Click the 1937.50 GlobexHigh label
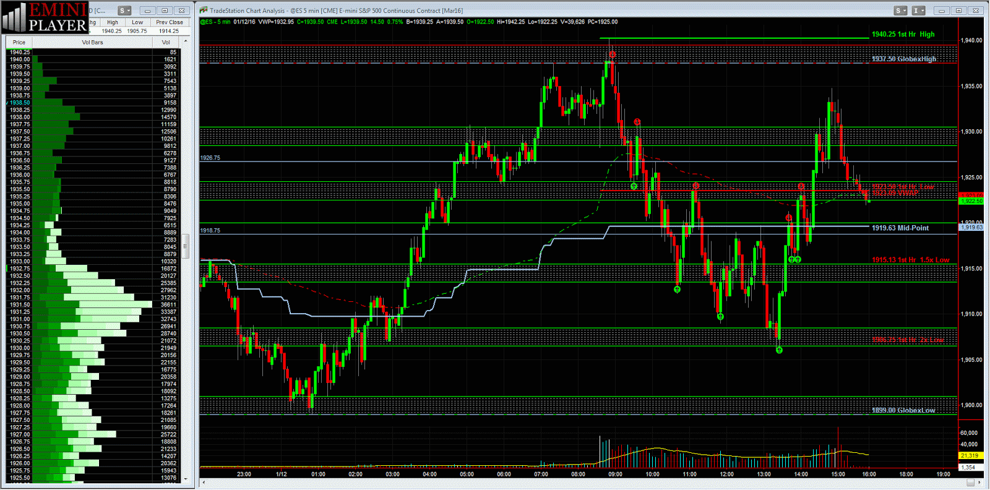The width and height of the screenshot is (990, 490). click(x=903, y=59)
